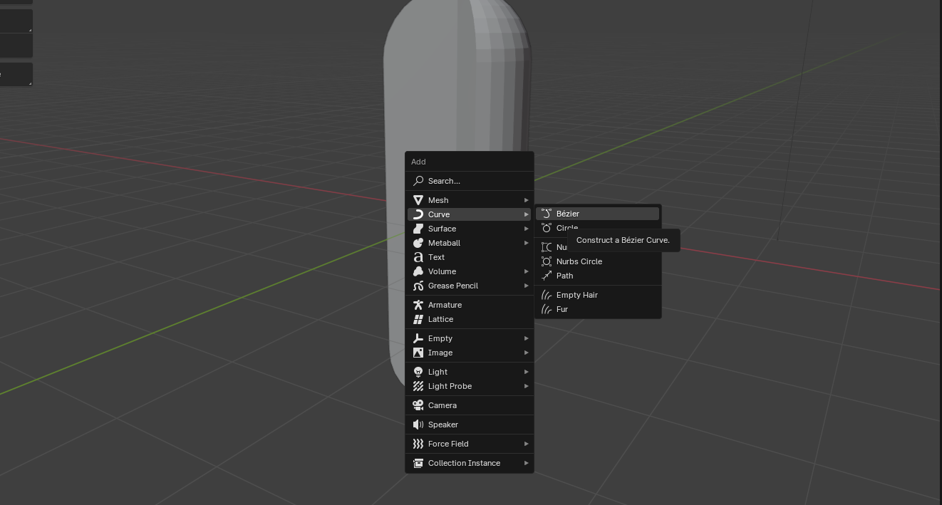The width and height of the screenshot is (942, 505).
Task: Expand arrow next to Grease Pencil
Action: (527, 286)
